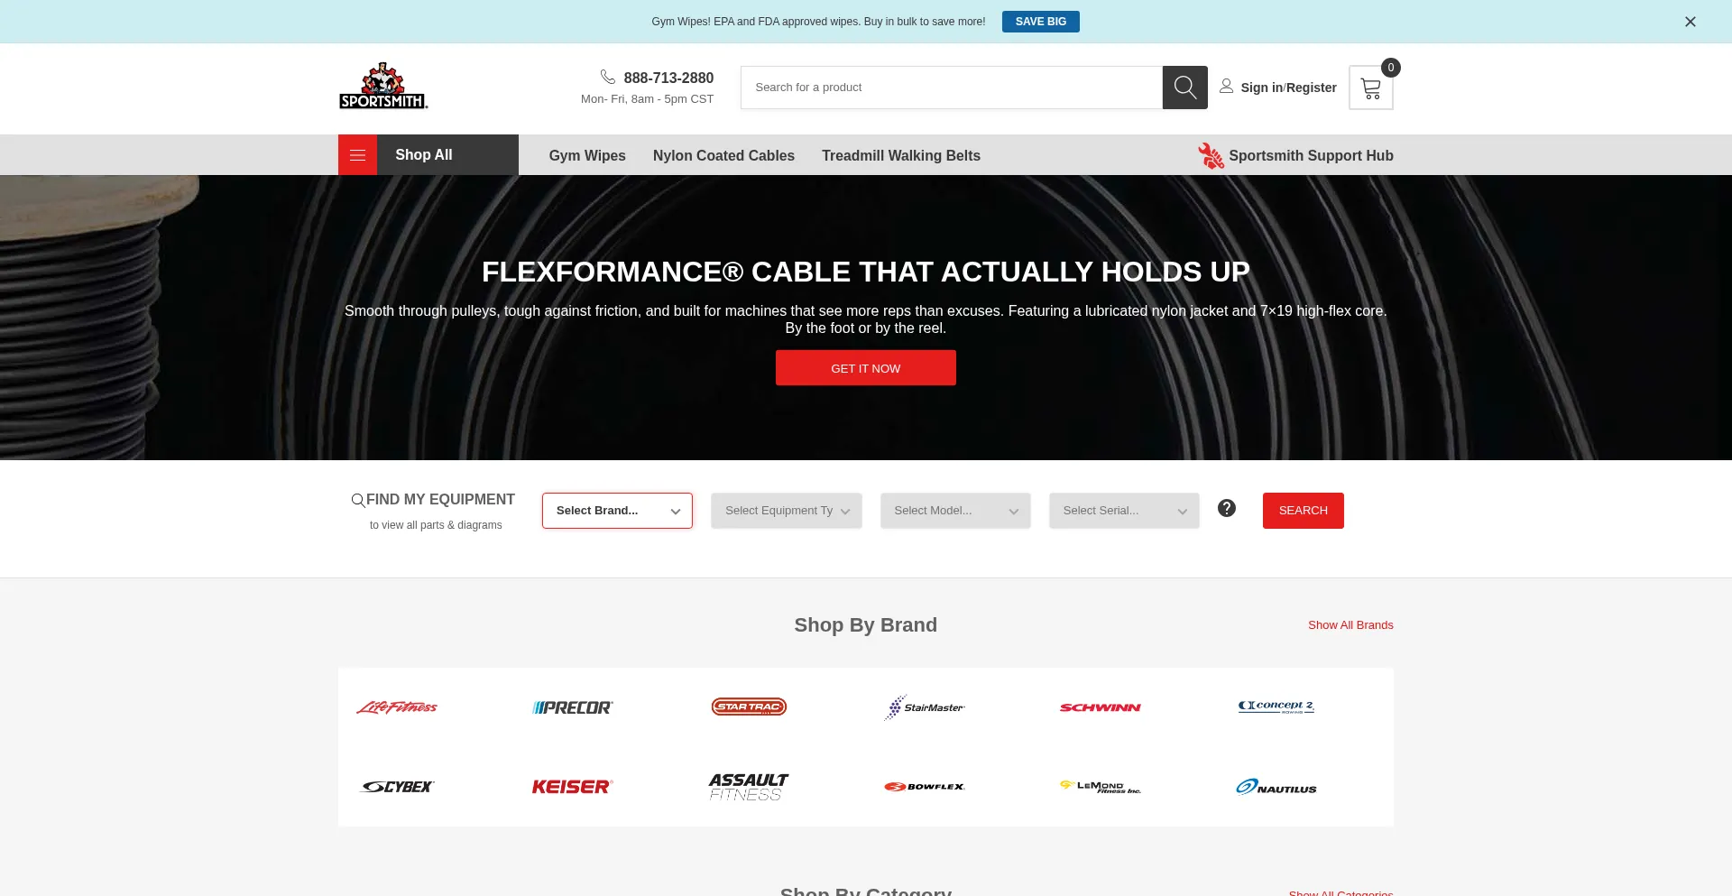Open the Select Model dropdown
This screenshot has width=1732, height=896.
(955, 511)
